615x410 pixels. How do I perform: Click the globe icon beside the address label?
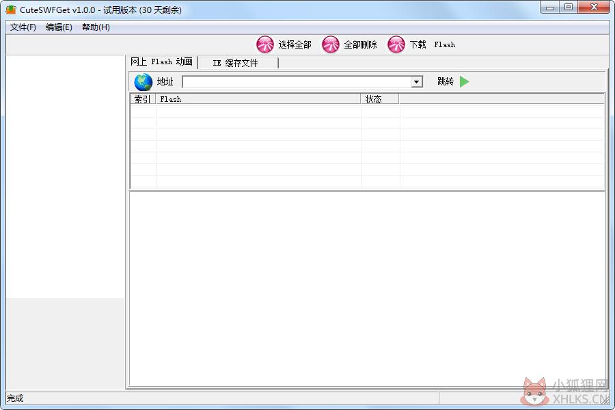click(x=143, y=81)
